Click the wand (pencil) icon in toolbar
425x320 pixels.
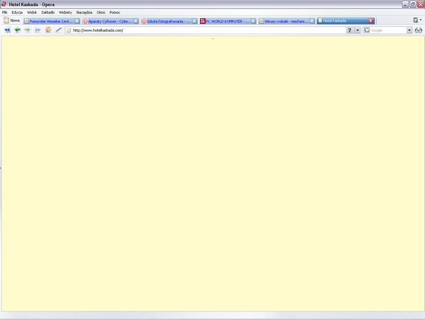pos(58,30)
